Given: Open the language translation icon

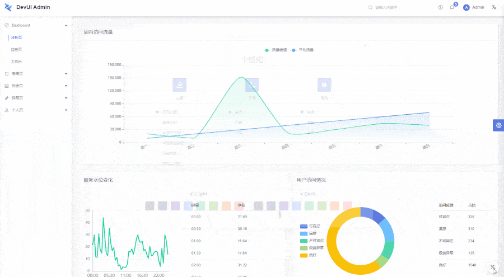Looking at the screenshot, I should tap(494, 7).
